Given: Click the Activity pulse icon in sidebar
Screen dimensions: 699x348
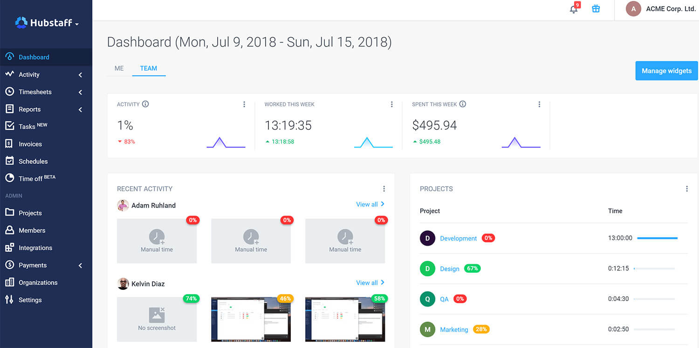Looking at the screenshot, I should click(x=9, y=74).
